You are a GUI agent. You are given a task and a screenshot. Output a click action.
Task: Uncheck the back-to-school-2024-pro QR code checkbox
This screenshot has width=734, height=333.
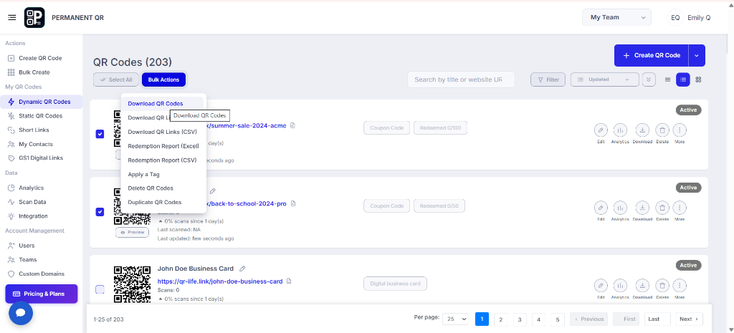(100, 212)
